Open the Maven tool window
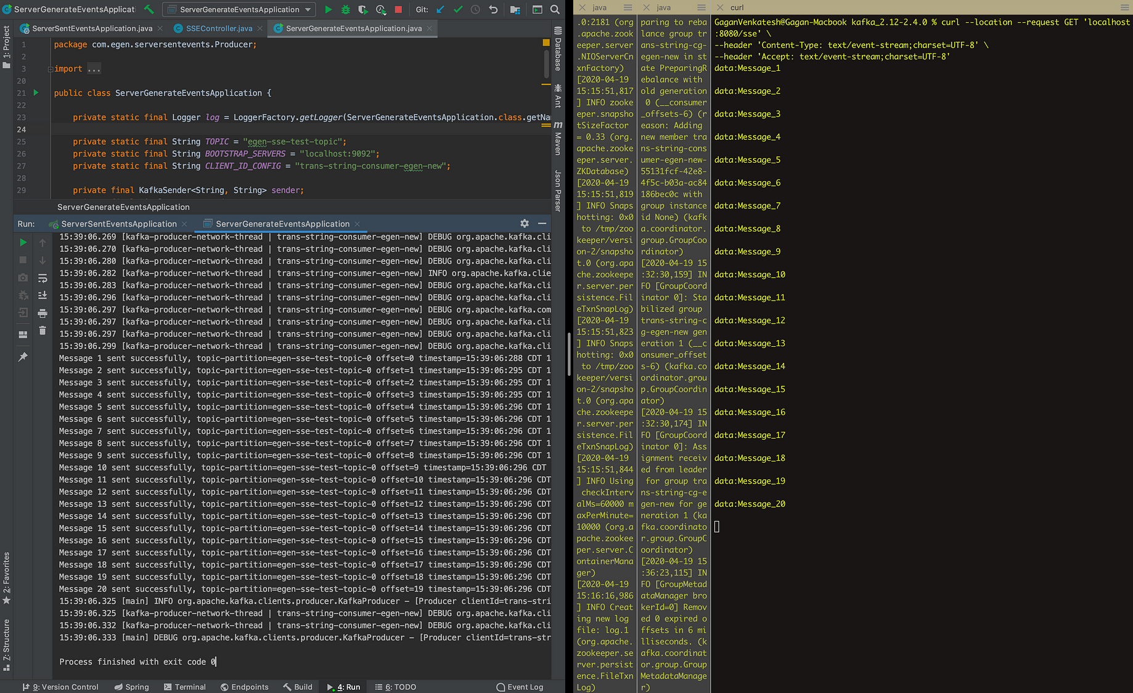Screen dimensions: 1133x693 [x=558, y=139]
